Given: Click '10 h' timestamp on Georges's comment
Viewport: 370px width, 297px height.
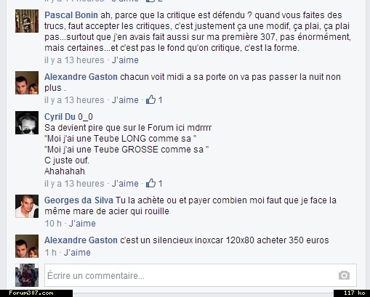Looking at the screenshot, I should [x=53, y=224].
